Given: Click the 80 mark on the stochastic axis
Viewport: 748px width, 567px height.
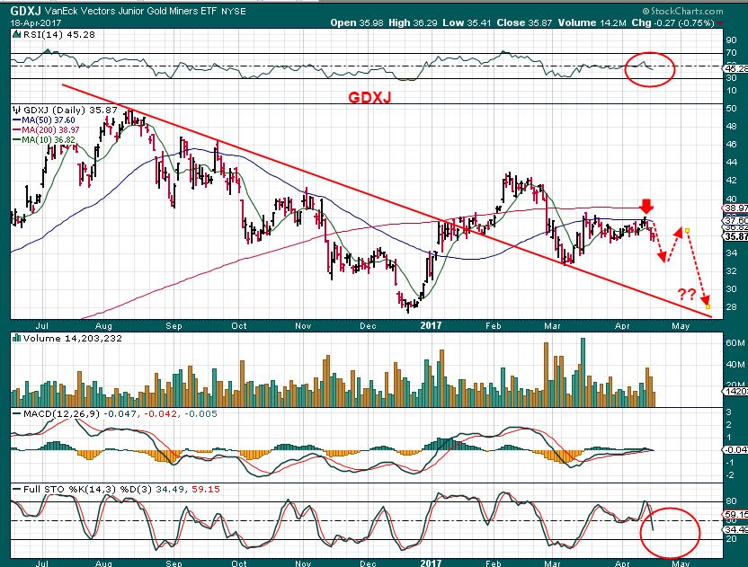Looking at the screenshot, I should point(731,501).
